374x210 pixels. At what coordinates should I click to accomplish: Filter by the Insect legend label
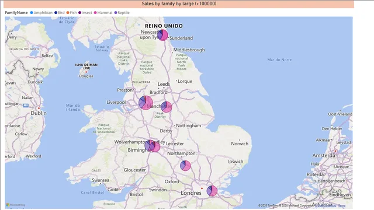[87, 13]
